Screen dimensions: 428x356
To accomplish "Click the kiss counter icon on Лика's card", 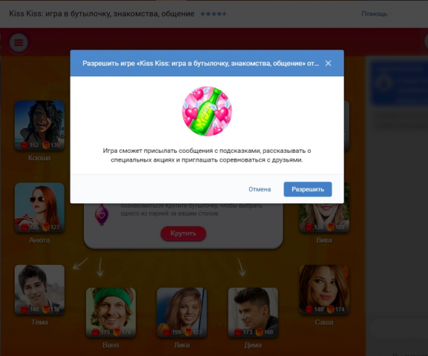I will pyautogui.click(x=167, y=332).
